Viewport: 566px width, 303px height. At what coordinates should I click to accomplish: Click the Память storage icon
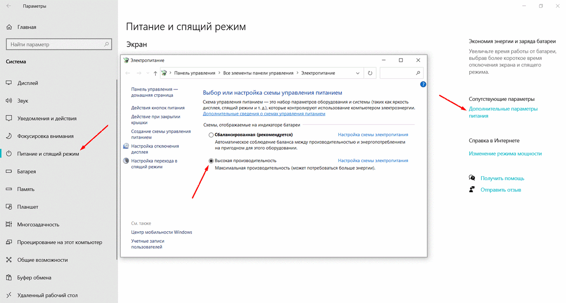coord(8,189)
